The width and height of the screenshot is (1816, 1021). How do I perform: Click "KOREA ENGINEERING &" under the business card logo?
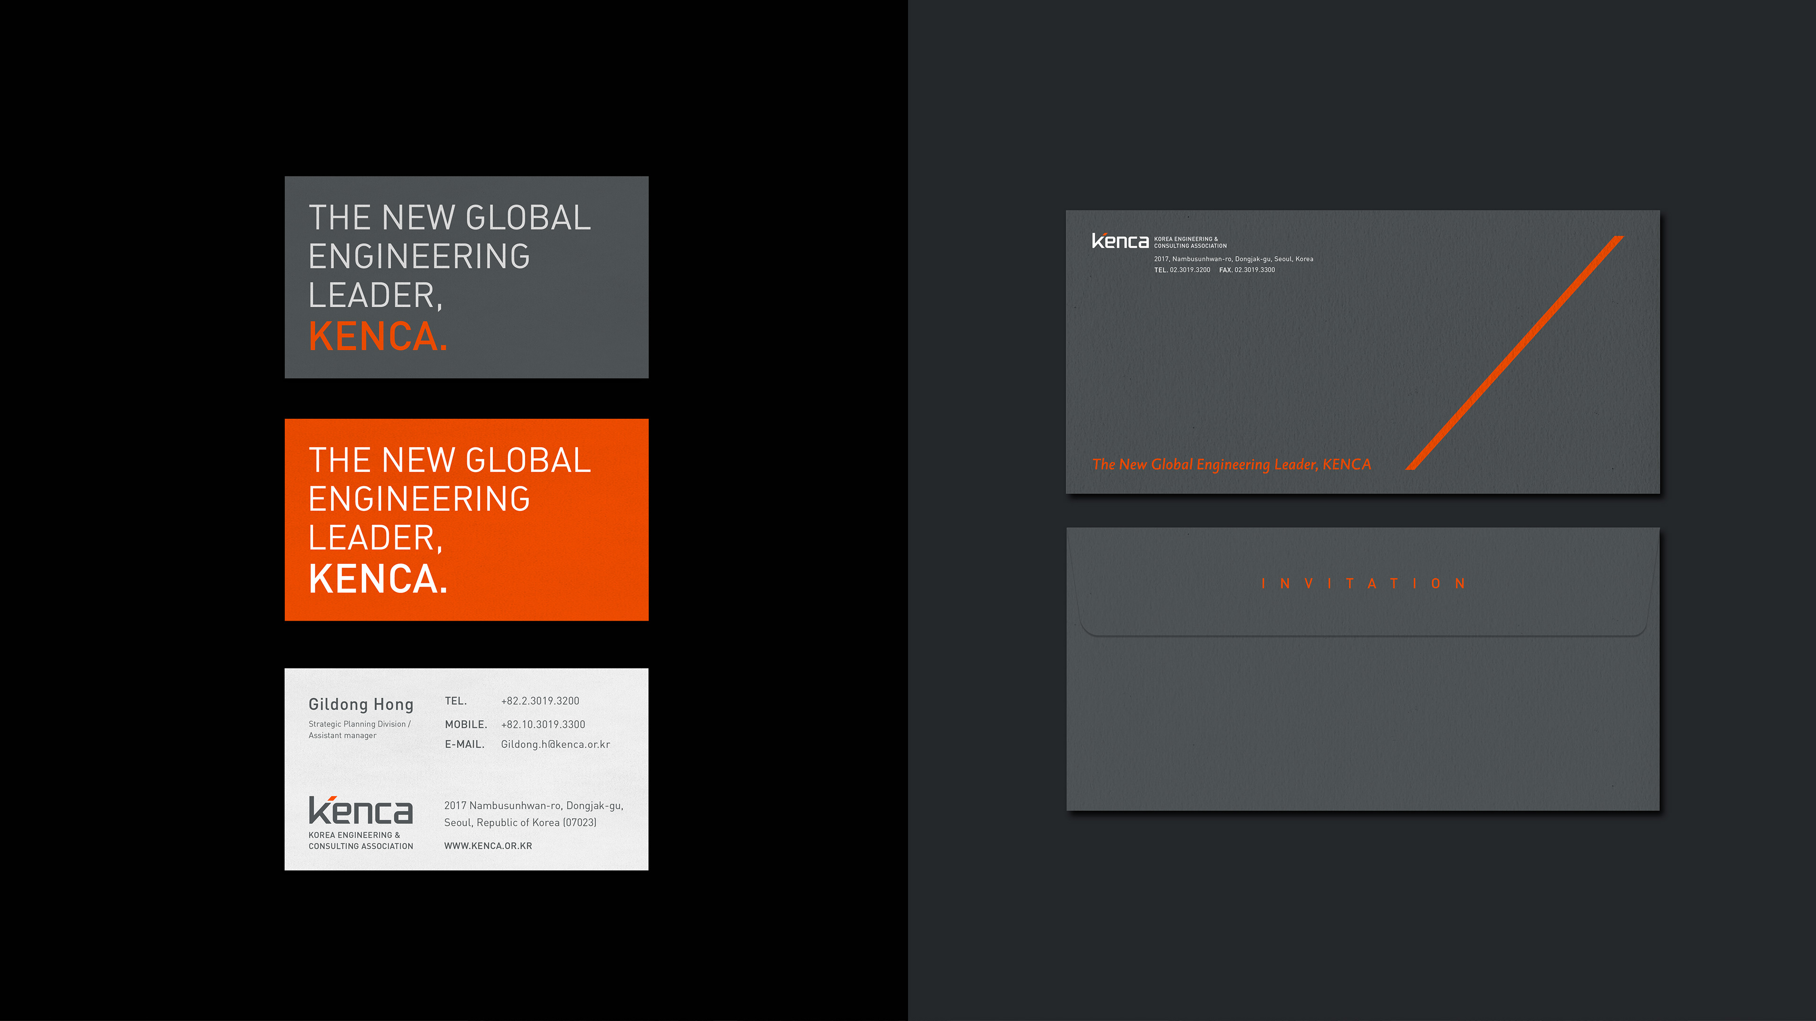(x=354, y=835)
